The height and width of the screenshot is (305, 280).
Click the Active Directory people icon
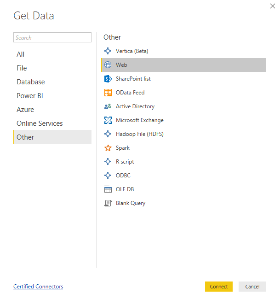click(108, 106)
